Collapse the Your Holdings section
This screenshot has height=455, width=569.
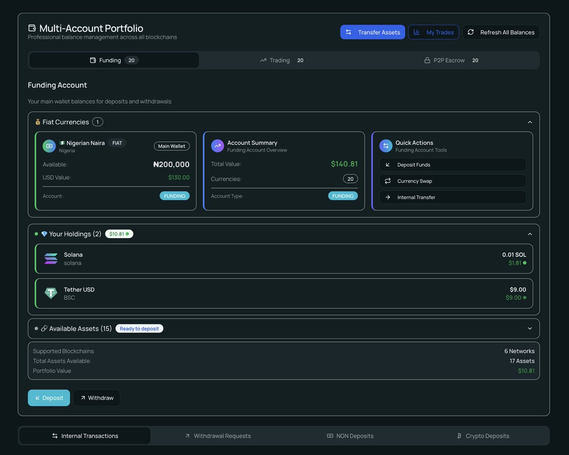click(x=530, y=233)
